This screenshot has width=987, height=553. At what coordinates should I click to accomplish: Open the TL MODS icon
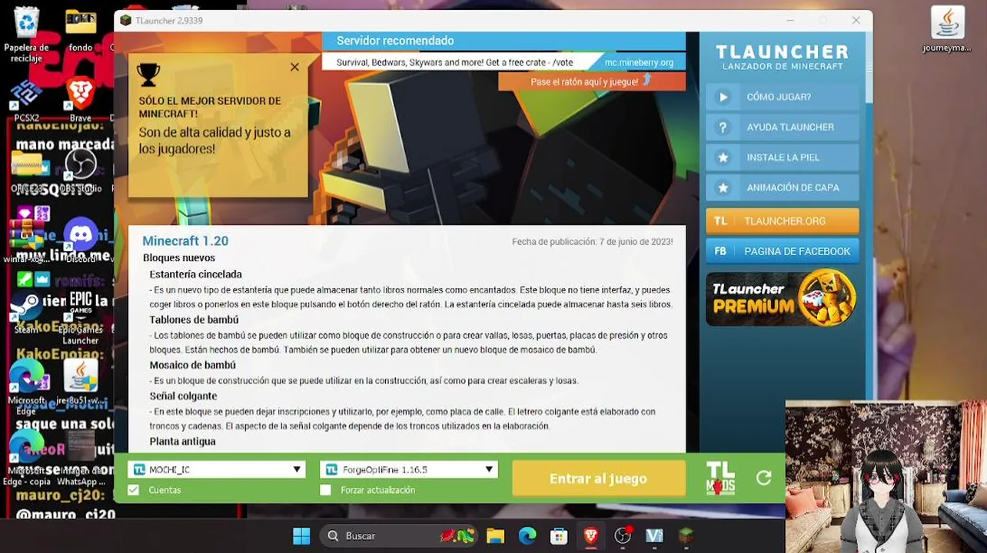(x=720, y=478)
